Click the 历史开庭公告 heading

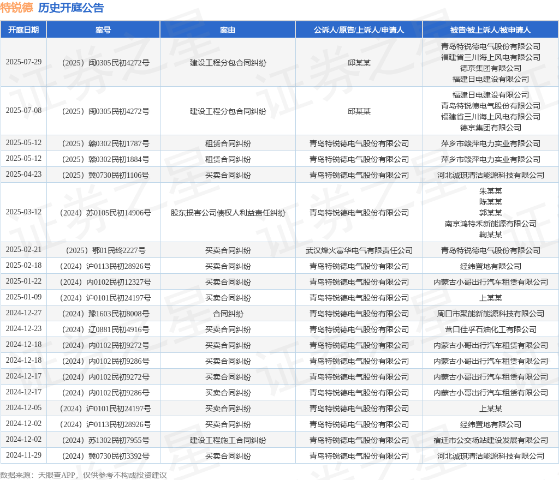[x=71, y=8]
